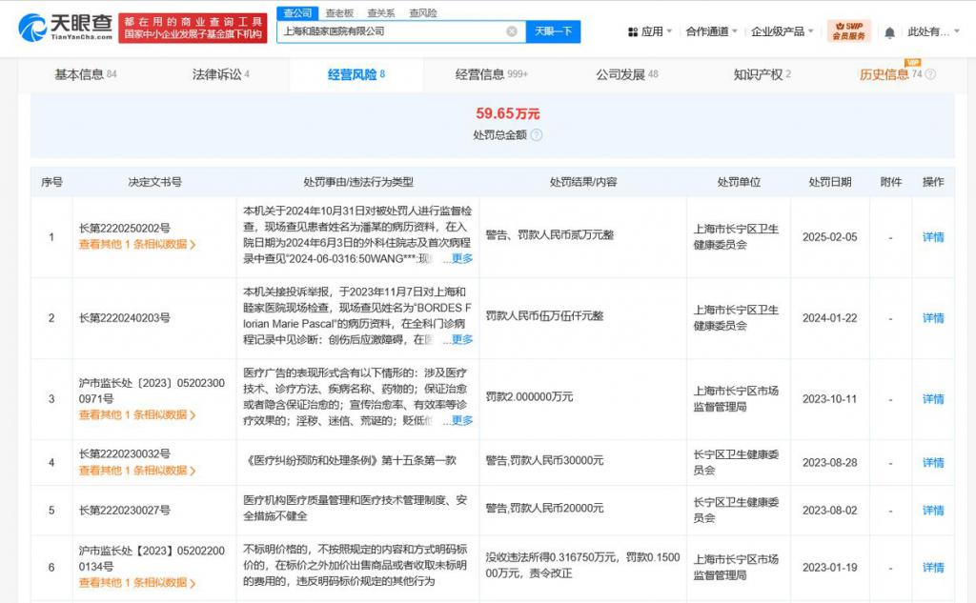Click the help icon beside 处罚总金额
Viewport: 976px width, 603px height.
coord(537,135)
